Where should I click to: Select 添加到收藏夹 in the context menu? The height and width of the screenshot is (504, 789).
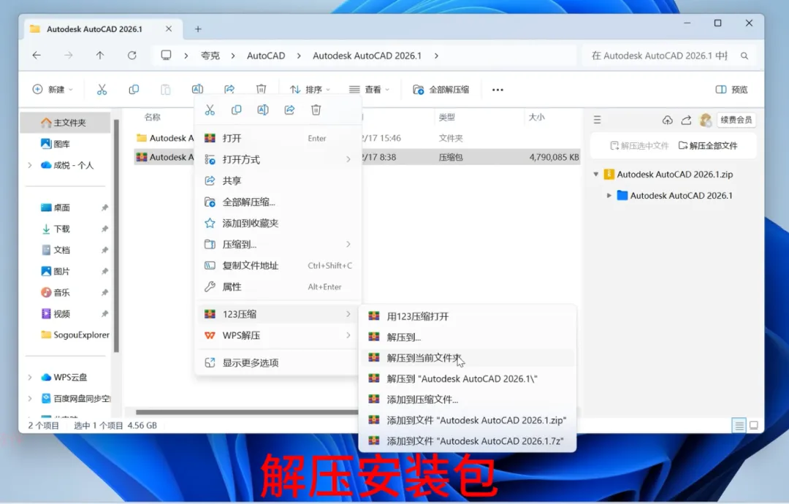(x=278, y=224)
